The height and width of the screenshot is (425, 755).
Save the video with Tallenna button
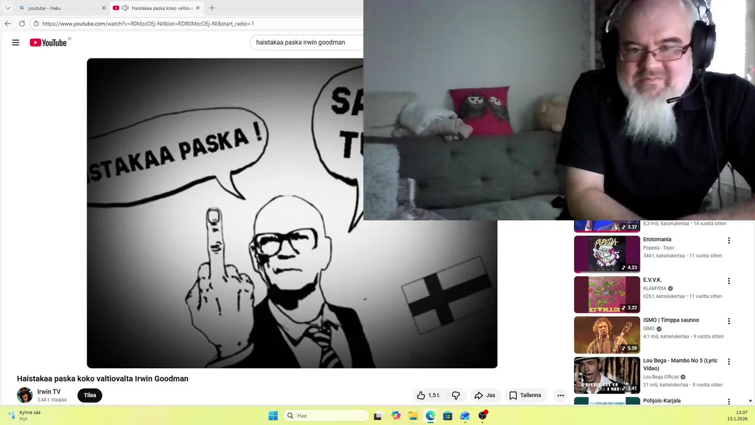526,395
